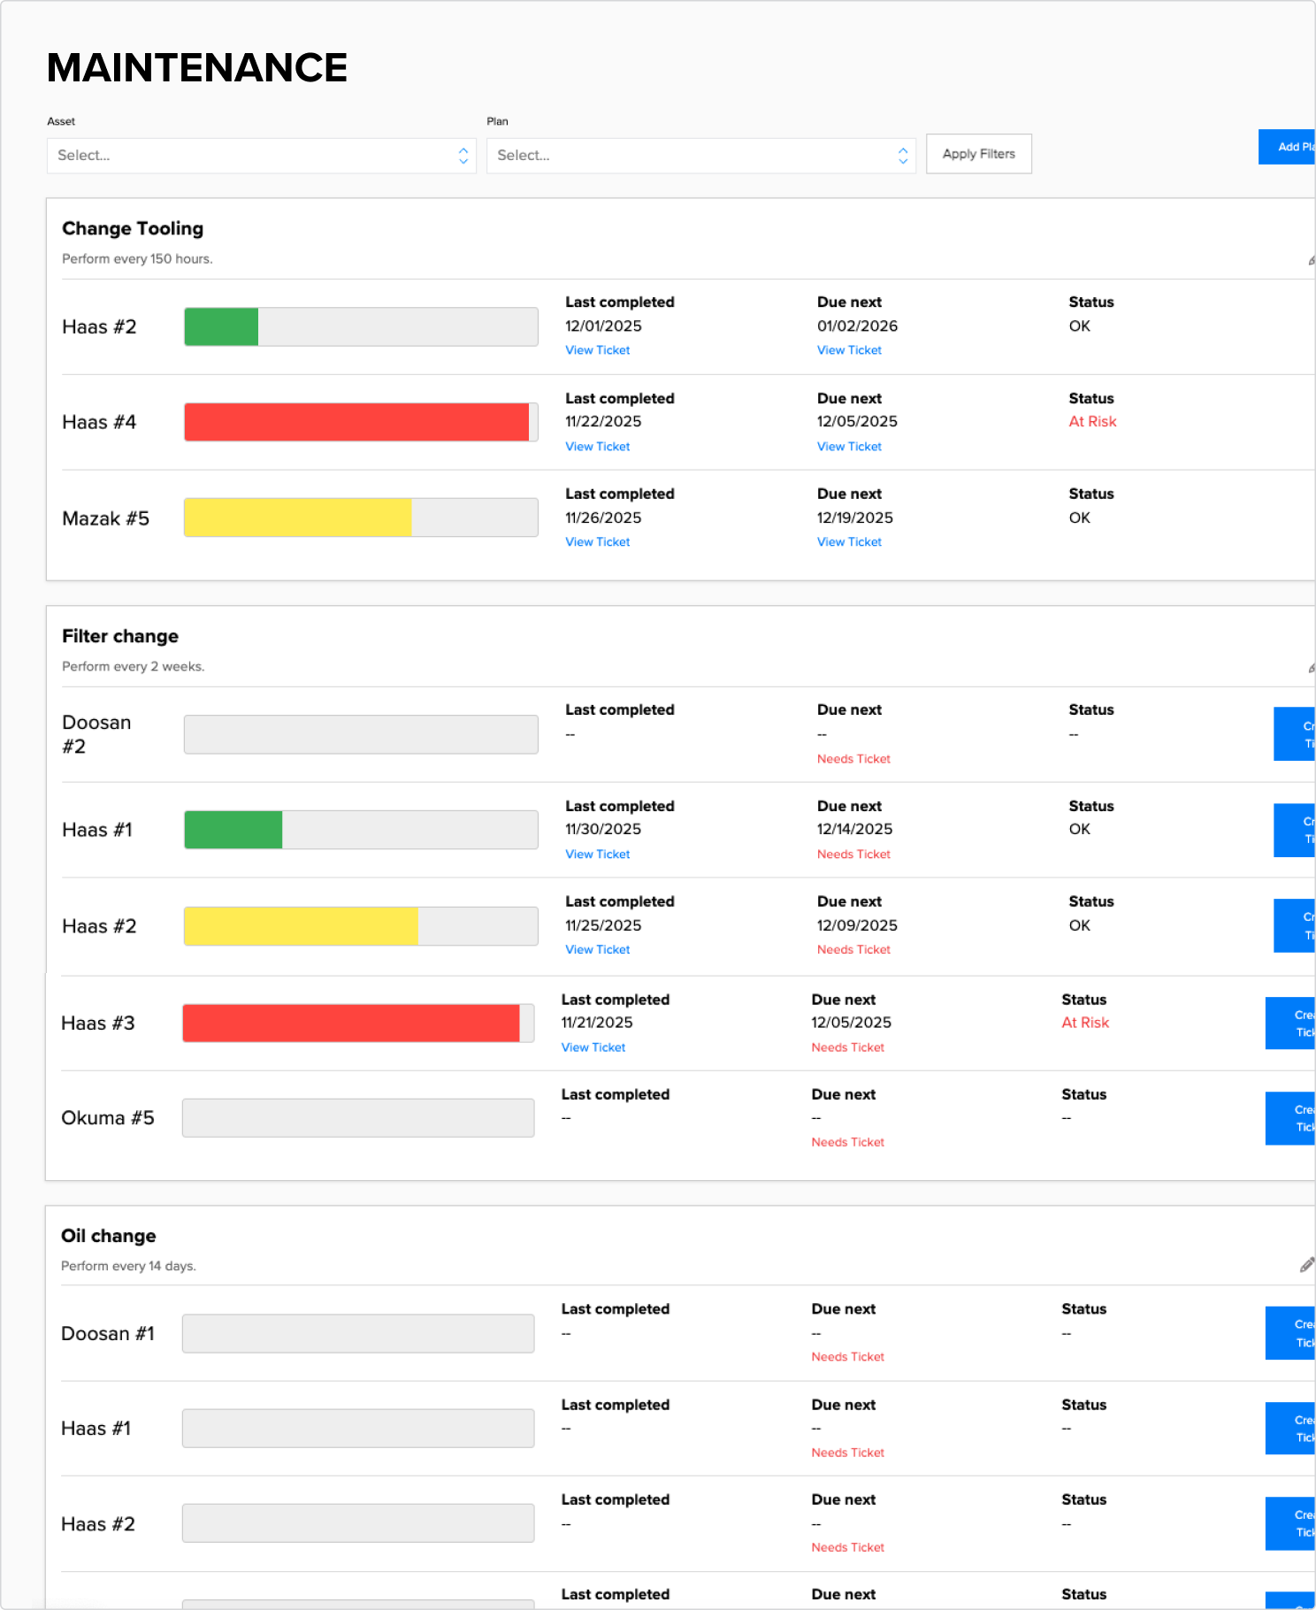Click the Oil change plan heading

click(x=109, y=1236)
